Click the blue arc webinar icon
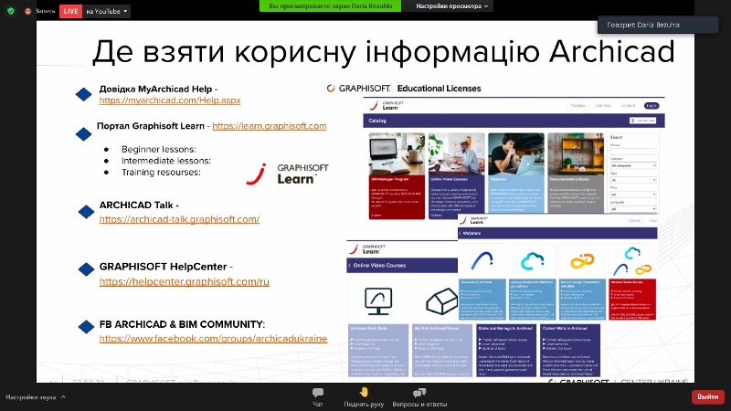Viewport: 731px width, 411px height. [x=482, y=261]
